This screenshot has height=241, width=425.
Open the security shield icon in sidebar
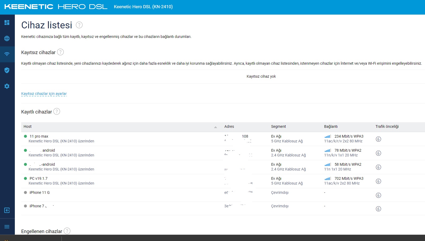(x=7, y=70)
